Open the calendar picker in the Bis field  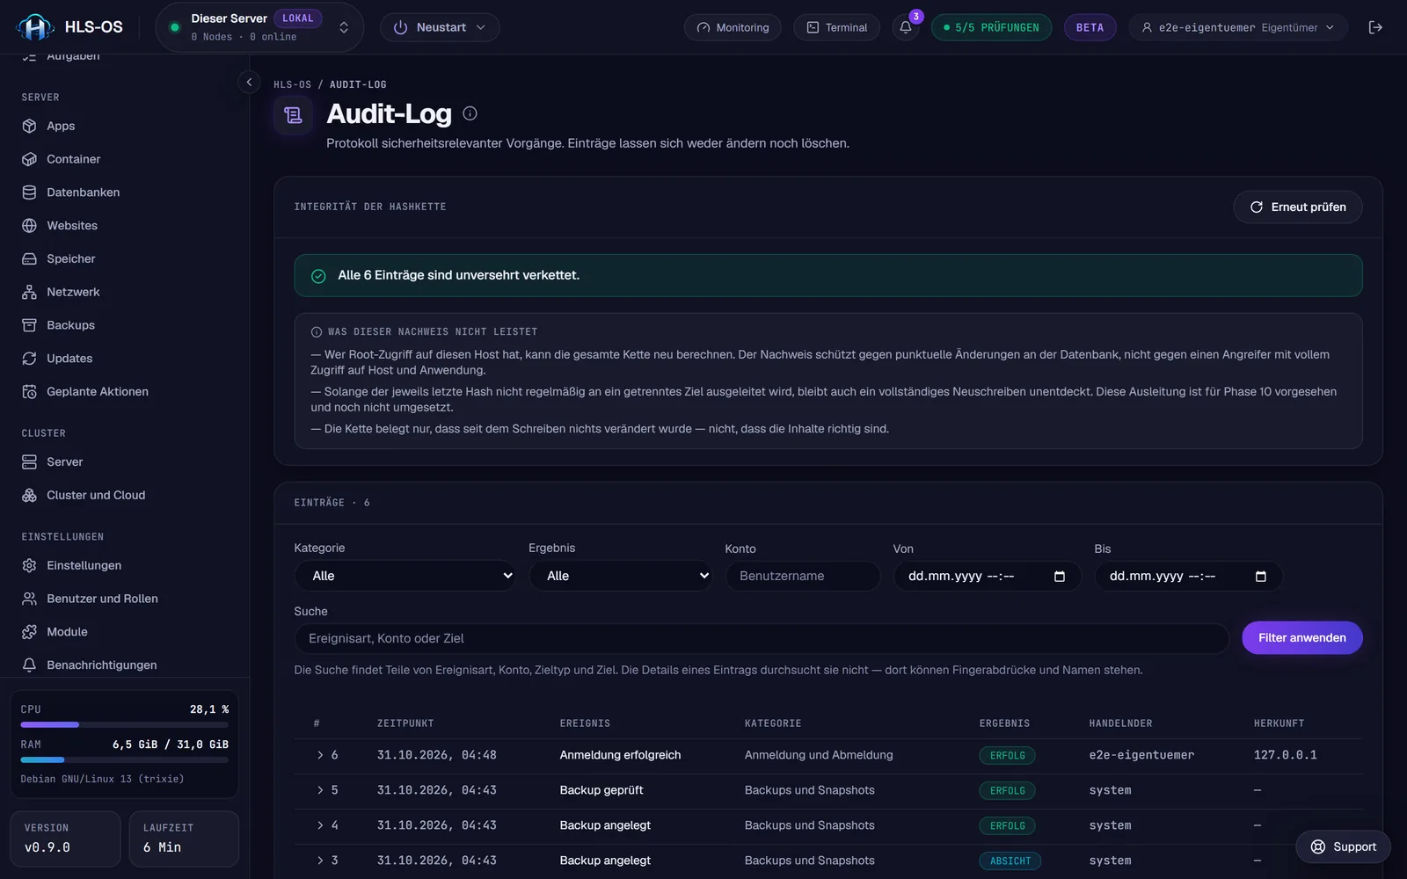1260,576
